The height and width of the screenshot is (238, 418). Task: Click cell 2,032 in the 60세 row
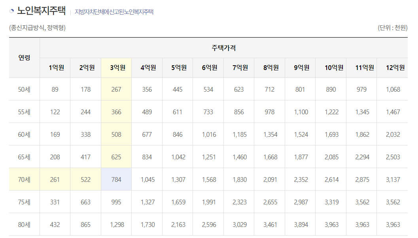tap(392, 134)
